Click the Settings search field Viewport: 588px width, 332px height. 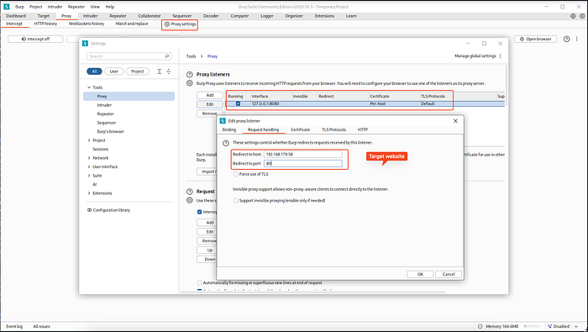129,56
